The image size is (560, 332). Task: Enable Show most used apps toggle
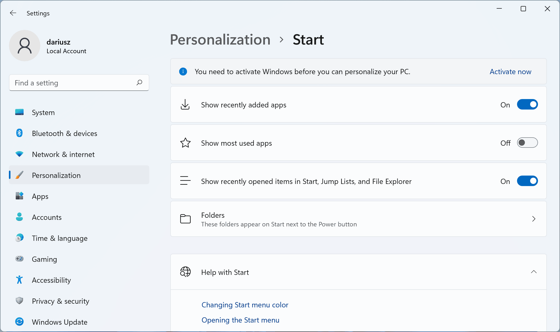(x=527, y=143)
